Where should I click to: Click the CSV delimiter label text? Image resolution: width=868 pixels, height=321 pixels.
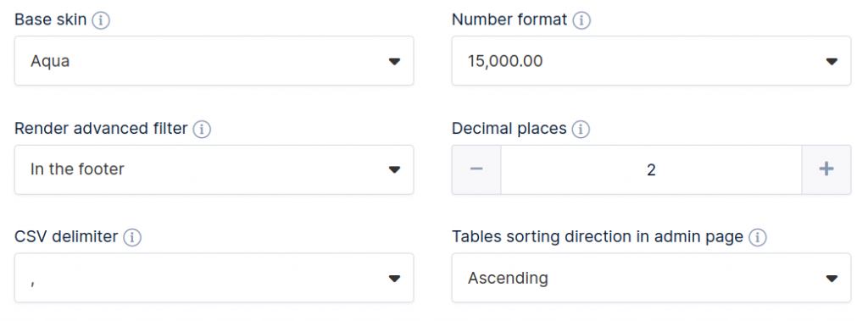66,237
